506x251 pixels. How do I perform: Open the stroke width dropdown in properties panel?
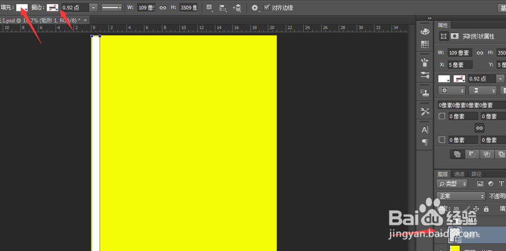500,79
